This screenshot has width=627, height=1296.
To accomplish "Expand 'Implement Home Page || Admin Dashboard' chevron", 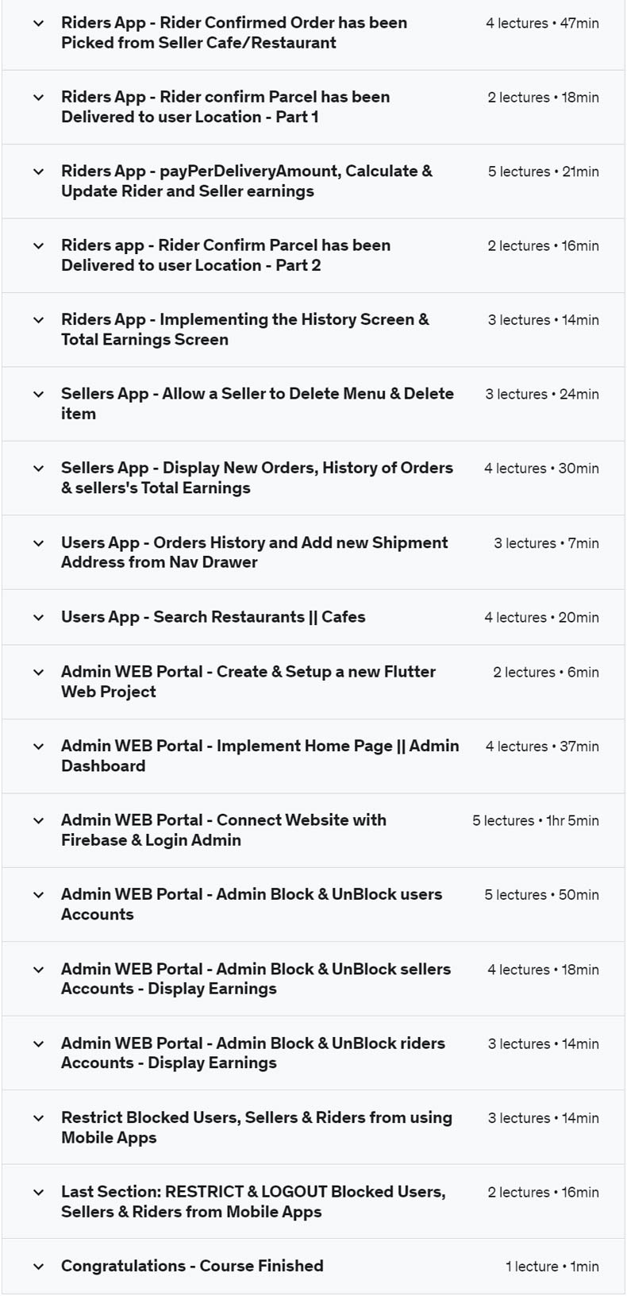I will 38,746.
